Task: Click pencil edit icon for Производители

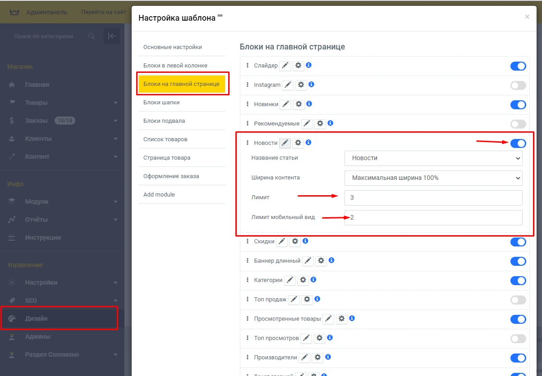Action: pos(304,358)
